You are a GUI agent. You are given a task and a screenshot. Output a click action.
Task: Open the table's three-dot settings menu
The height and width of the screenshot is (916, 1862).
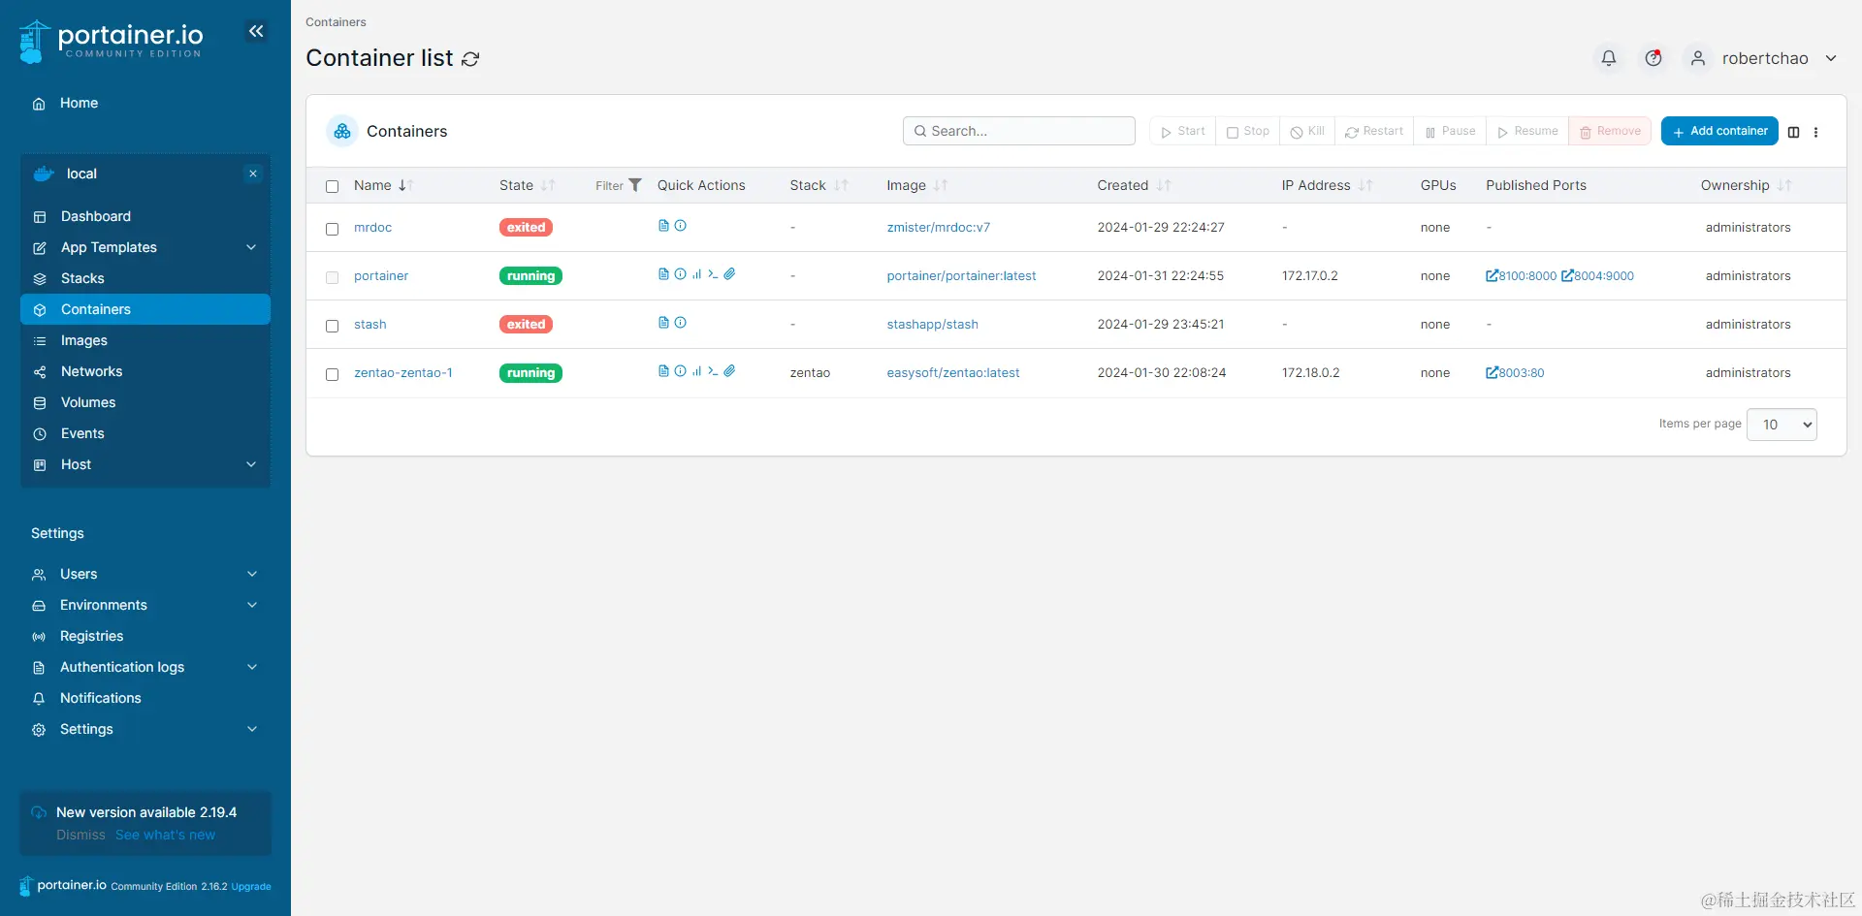click(x=1816, y=132)
